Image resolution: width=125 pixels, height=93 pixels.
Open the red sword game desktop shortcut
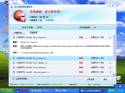(6, 15)
